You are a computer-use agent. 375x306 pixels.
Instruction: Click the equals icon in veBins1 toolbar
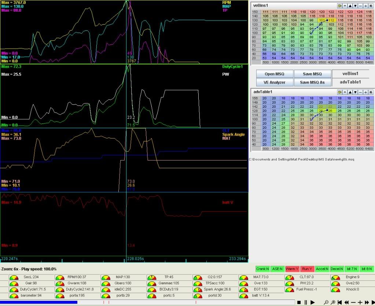345,6
